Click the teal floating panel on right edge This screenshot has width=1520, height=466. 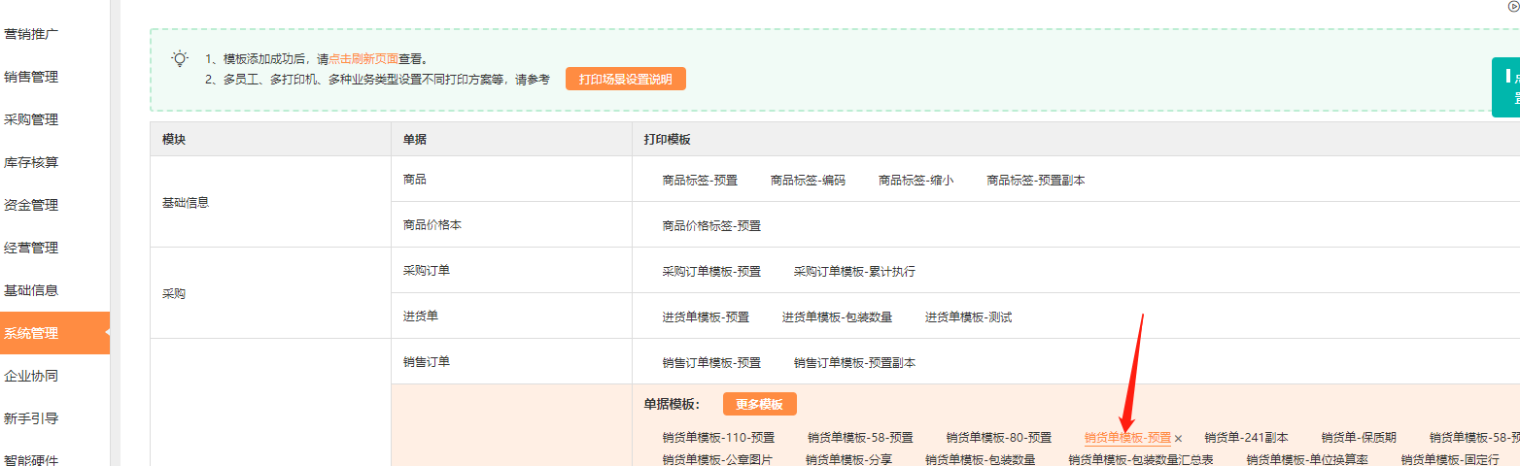click(1505, 87)
